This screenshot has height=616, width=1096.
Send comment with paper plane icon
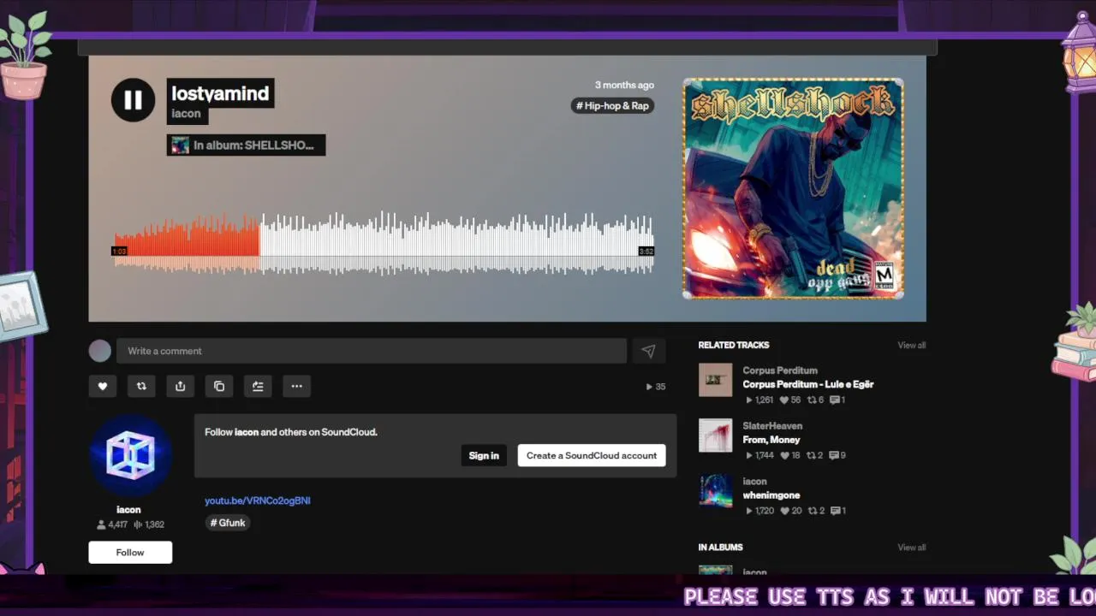648,351
